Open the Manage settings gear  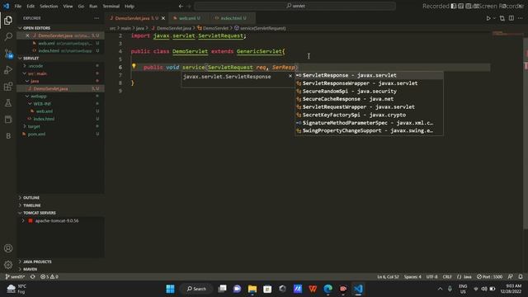[x=8, y=265]
